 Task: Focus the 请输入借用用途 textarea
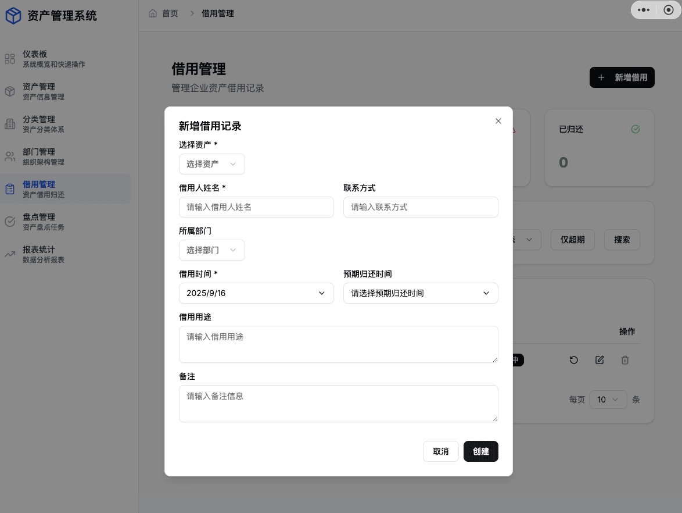tap(339, 344)
